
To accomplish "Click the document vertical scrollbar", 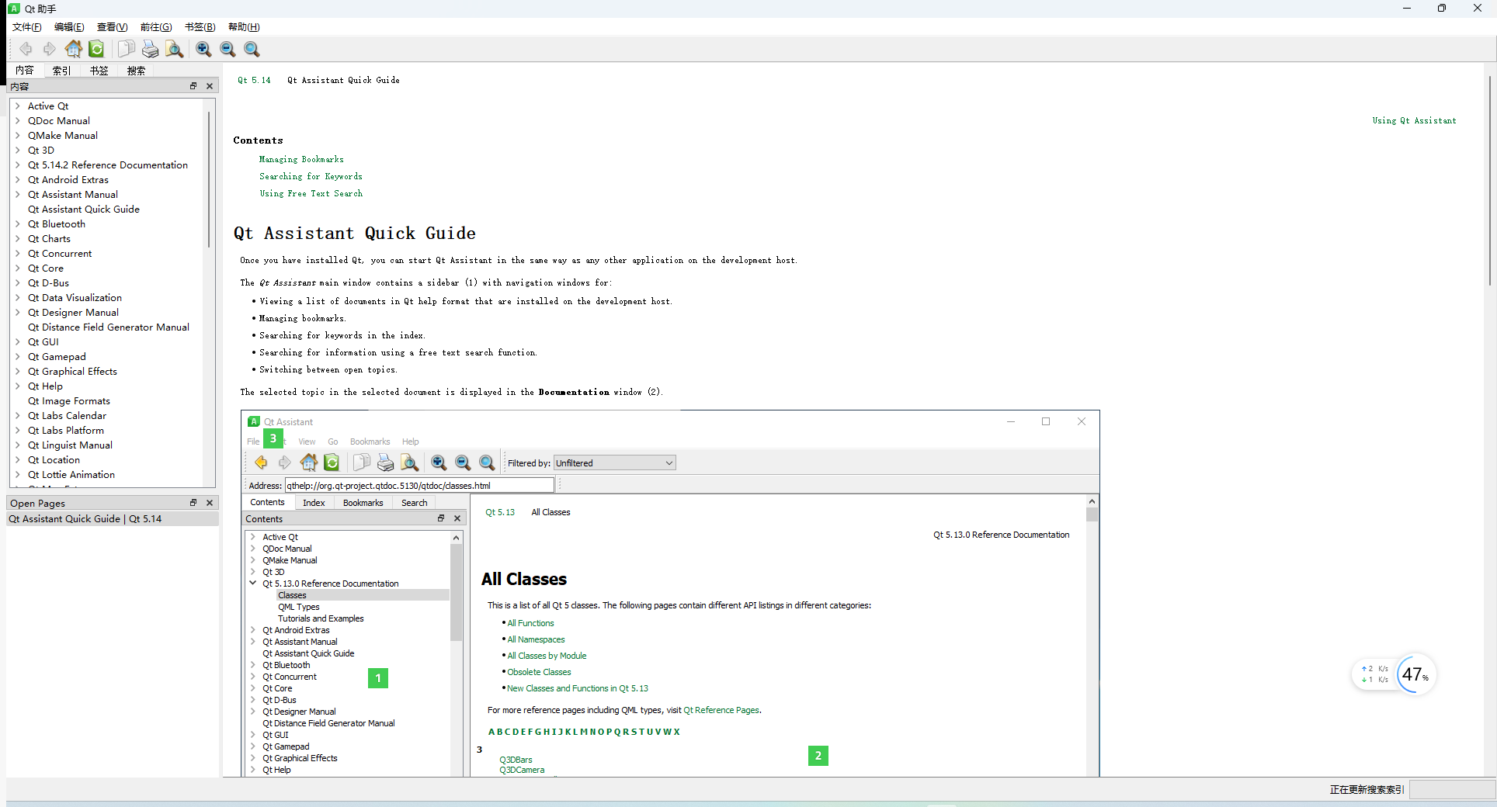I will click(1490, 180).
